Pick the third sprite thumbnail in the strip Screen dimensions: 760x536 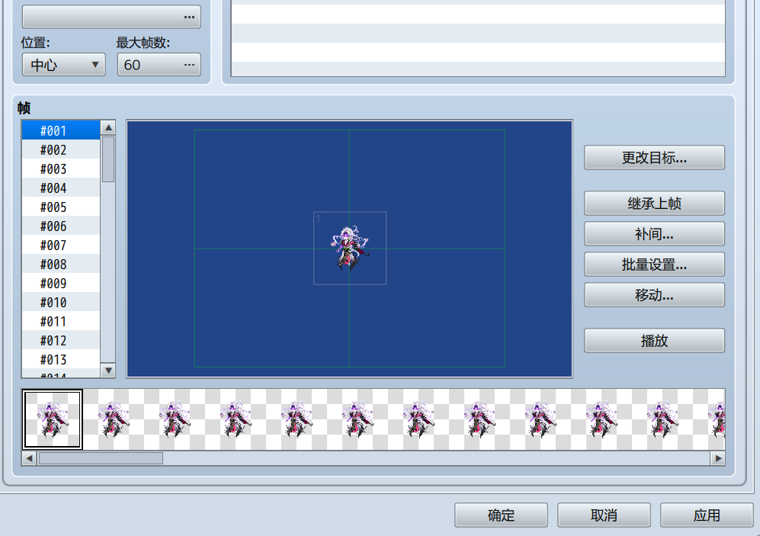[x=175, y=419]
